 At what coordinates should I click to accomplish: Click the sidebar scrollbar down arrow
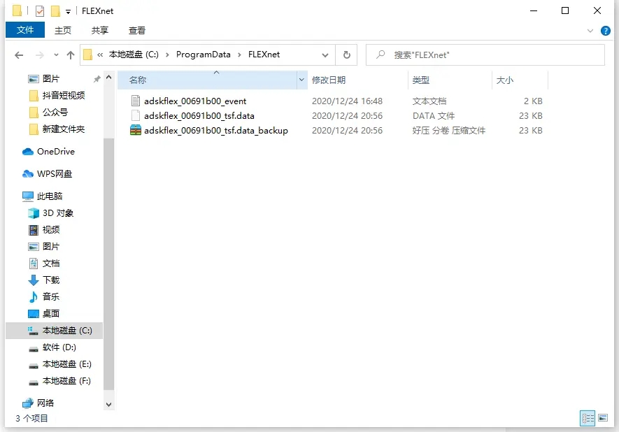[109, 404]
